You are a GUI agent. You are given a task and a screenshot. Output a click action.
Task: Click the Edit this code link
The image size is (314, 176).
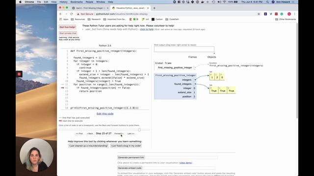tap(105, 114)
